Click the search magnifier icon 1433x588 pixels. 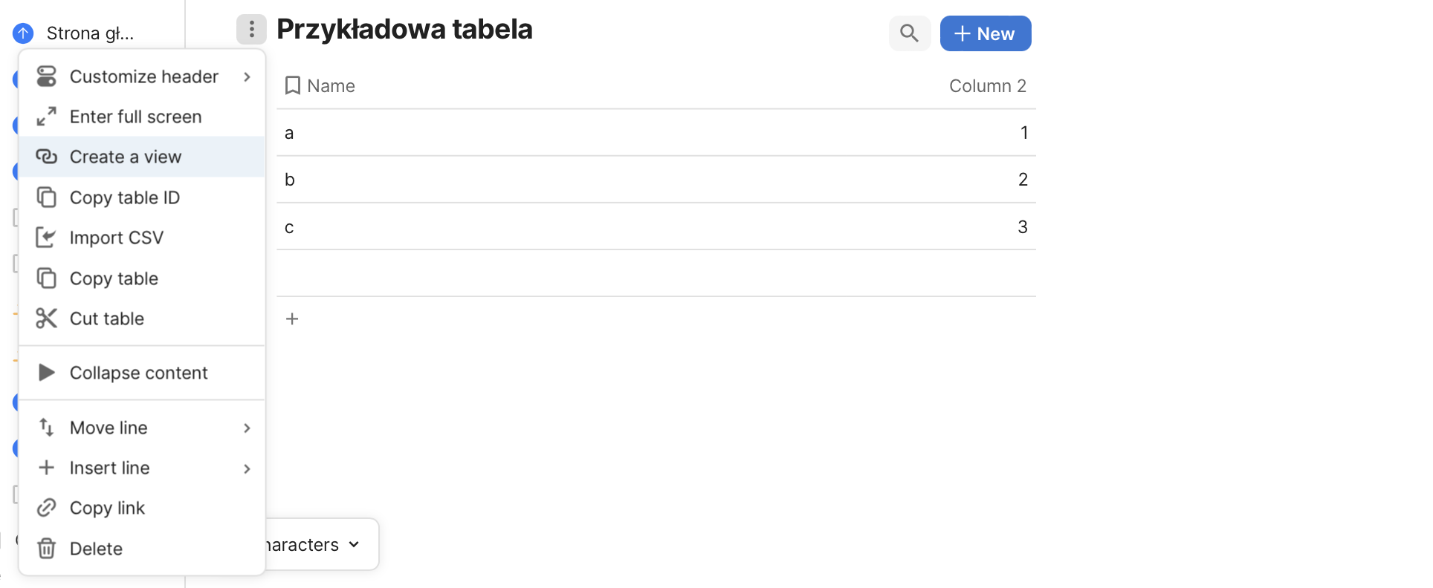tap(909, 33)
